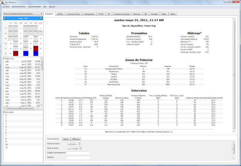Switch to the Gráfico tab
Screen dimensions: 241x166
[60, 14]
